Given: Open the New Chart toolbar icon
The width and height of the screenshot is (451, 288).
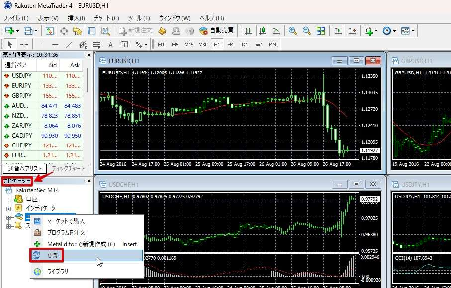Looking at the screenshot, I should (x=9, y=31).
